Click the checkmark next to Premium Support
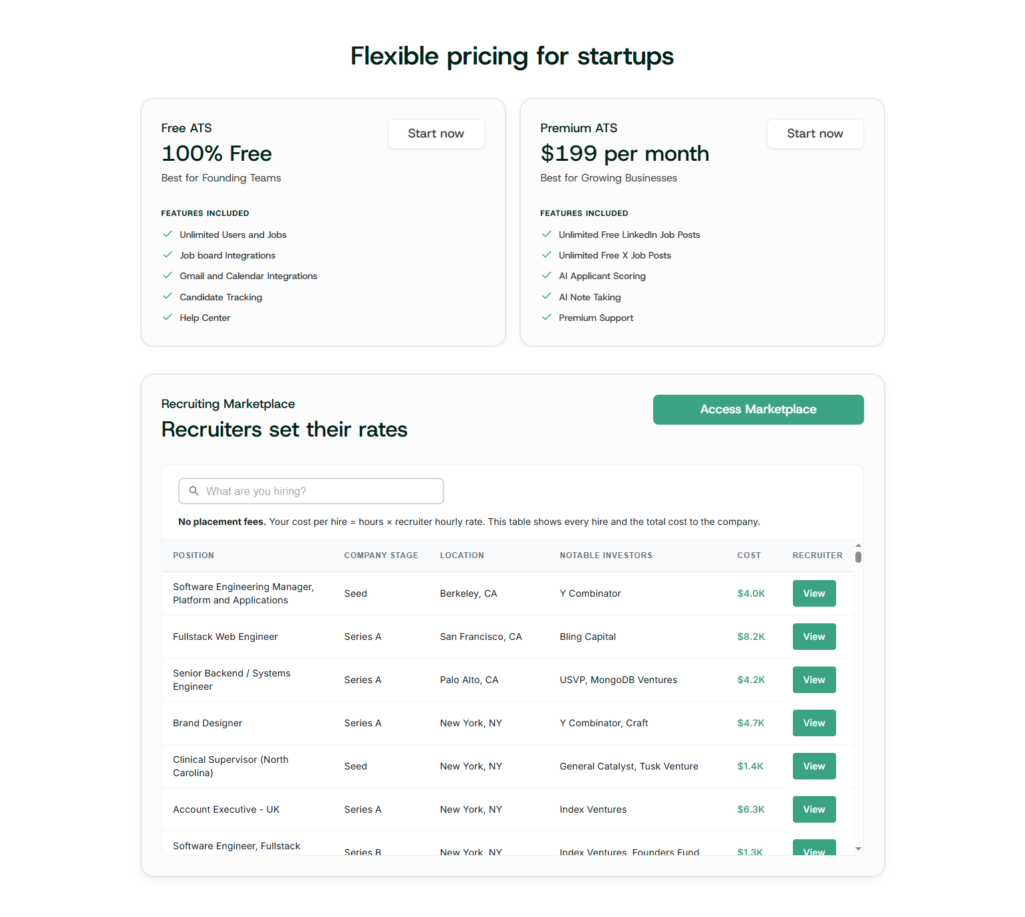Screen dimensions: 1025x917 (x=546, y=317)
